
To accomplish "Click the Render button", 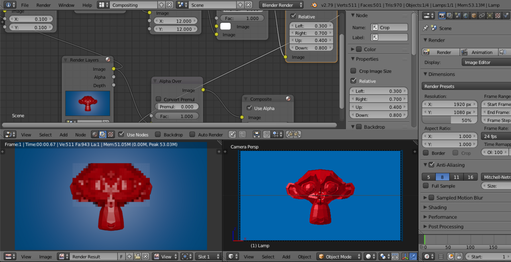I will coord(441,52).
